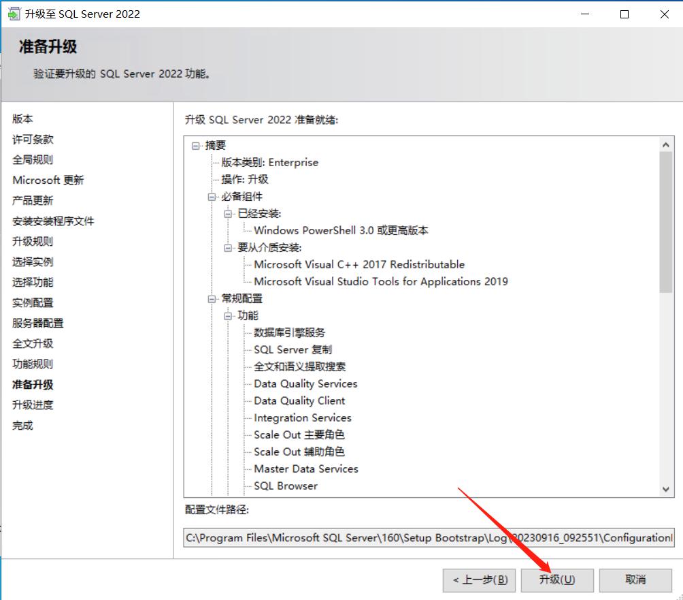Select Windows PowerShell 3.0 或更高版本 row
Viewport: 683px width, 600px height.
[341, 230]
